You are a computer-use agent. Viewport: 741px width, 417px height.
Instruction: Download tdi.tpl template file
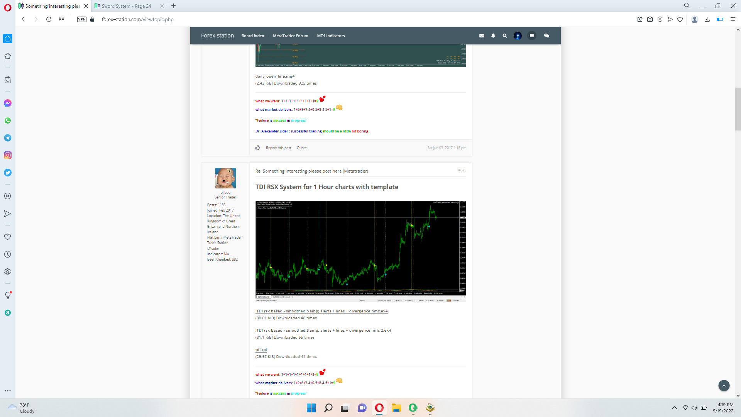click(x=261, y=349)
